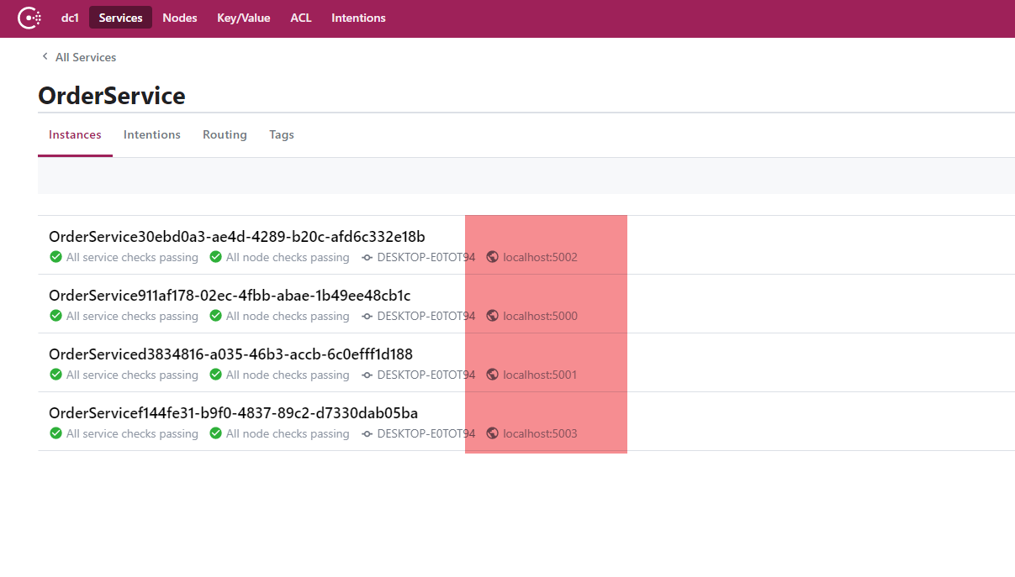
Task: Click the localhost:5001 address text
Action: pyautogui.click(x=540, y=375)
